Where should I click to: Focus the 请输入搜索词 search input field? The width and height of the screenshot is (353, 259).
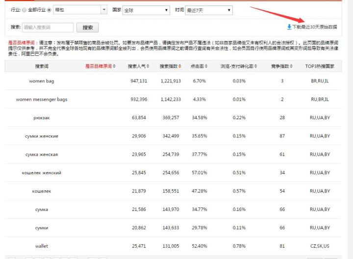(x=48, y=28)
